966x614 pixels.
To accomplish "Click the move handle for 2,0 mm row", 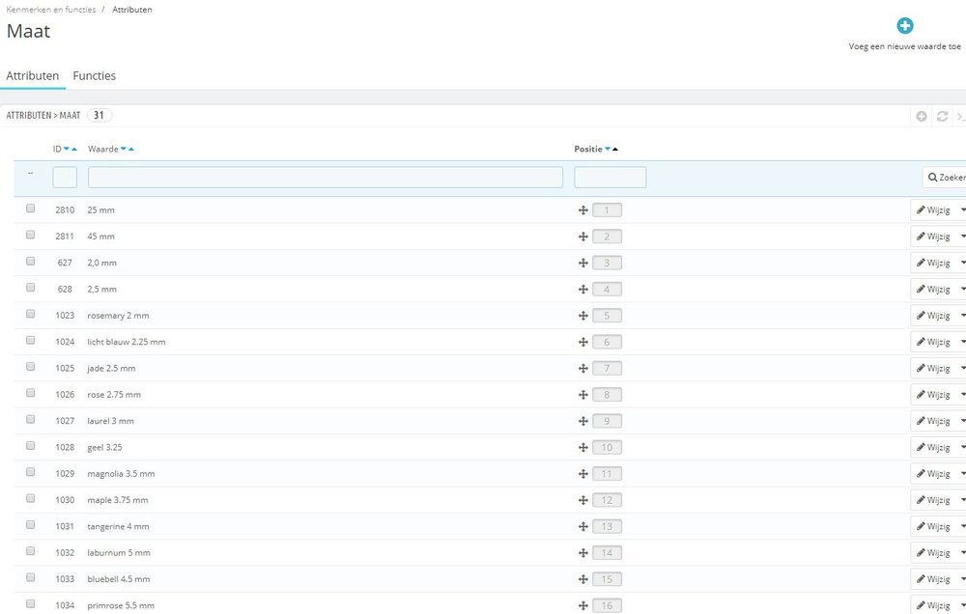I will point(582,263).
